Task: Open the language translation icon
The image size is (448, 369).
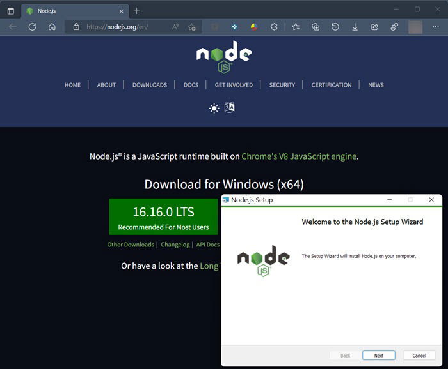Action: pos(229,107)
